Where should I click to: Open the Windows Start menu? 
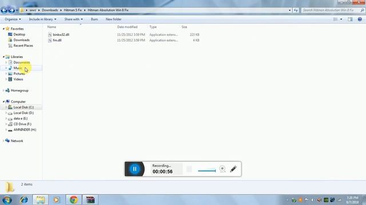[x=7, y=200]
